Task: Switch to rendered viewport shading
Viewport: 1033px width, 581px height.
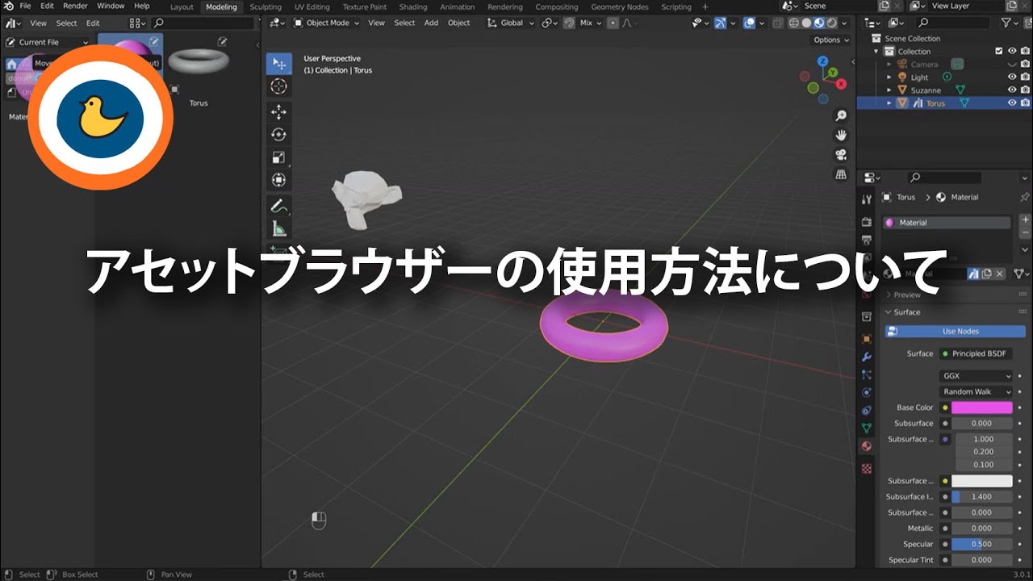Action: click(x=832, y=23)
